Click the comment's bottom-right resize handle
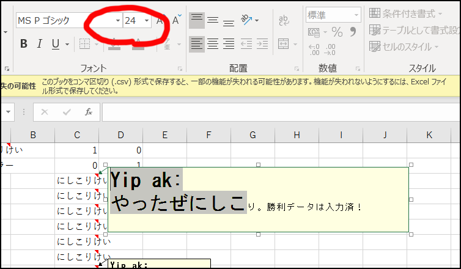 pyautogui.click(x=411, y=234)
